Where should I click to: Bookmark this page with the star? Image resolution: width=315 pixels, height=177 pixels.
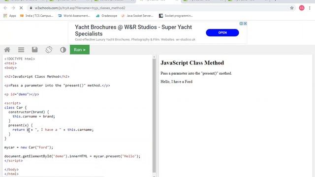292,8
